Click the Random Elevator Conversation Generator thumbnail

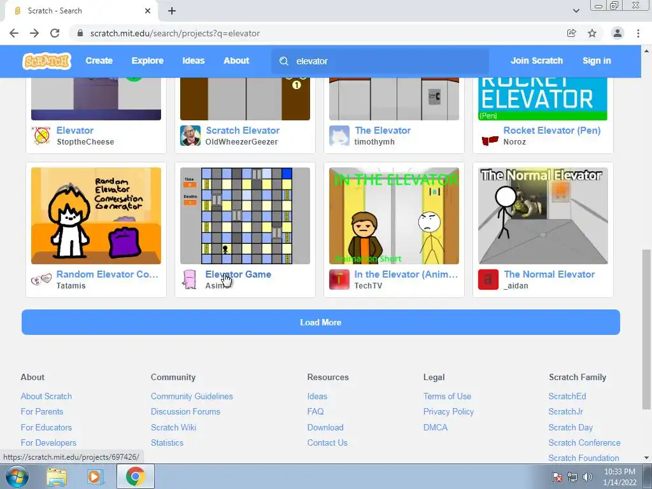click(x=96, y=216)
